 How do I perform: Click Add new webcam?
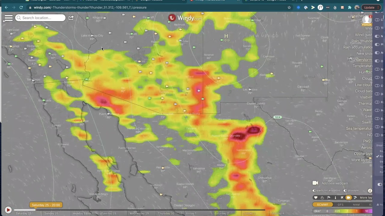[x=334, y=183]
